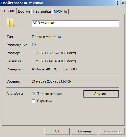The image size is (126, 137).
Task: Click the location value D:\
Action: point(34,45)
